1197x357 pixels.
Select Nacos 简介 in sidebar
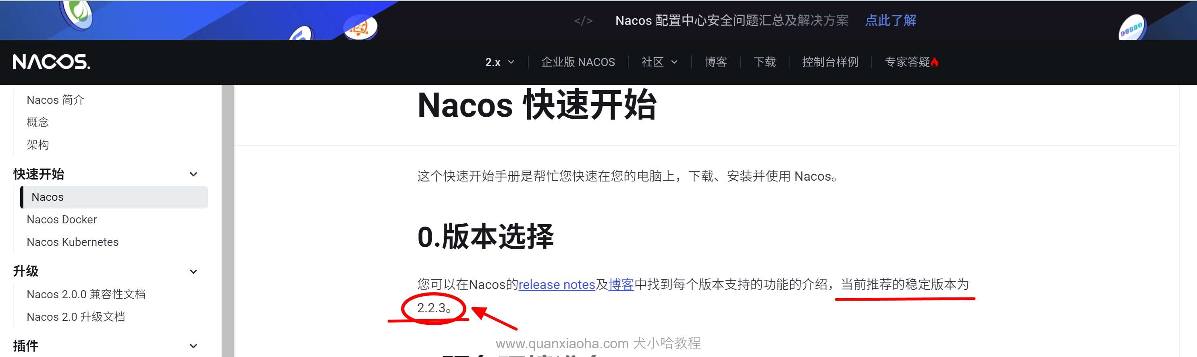coord(55,100)
